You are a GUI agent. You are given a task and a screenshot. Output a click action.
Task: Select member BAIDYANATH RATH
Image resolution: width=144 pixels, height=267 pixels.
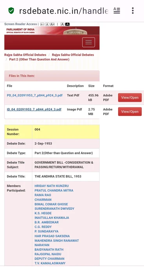[49, 250]
